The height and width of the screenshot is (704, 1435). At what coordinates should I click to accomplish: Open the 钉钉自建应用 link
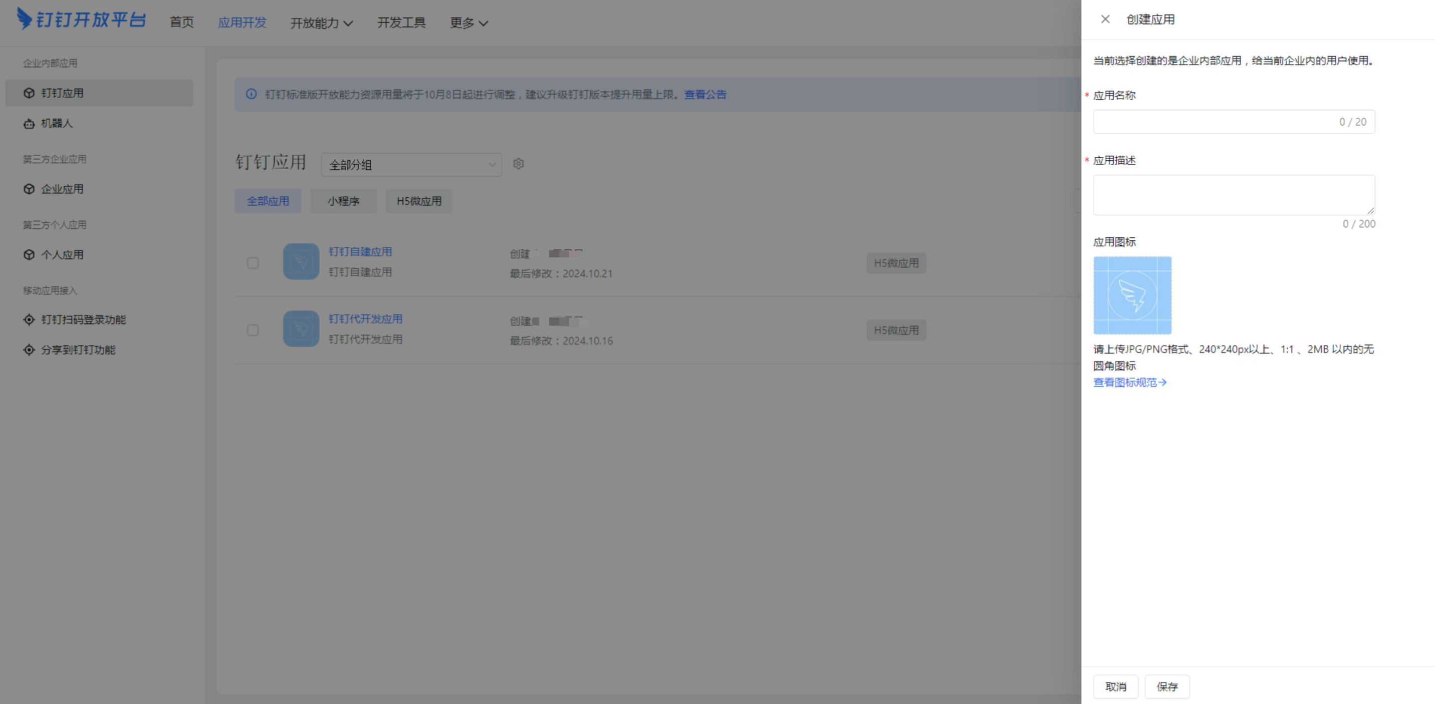click(360, 251)
